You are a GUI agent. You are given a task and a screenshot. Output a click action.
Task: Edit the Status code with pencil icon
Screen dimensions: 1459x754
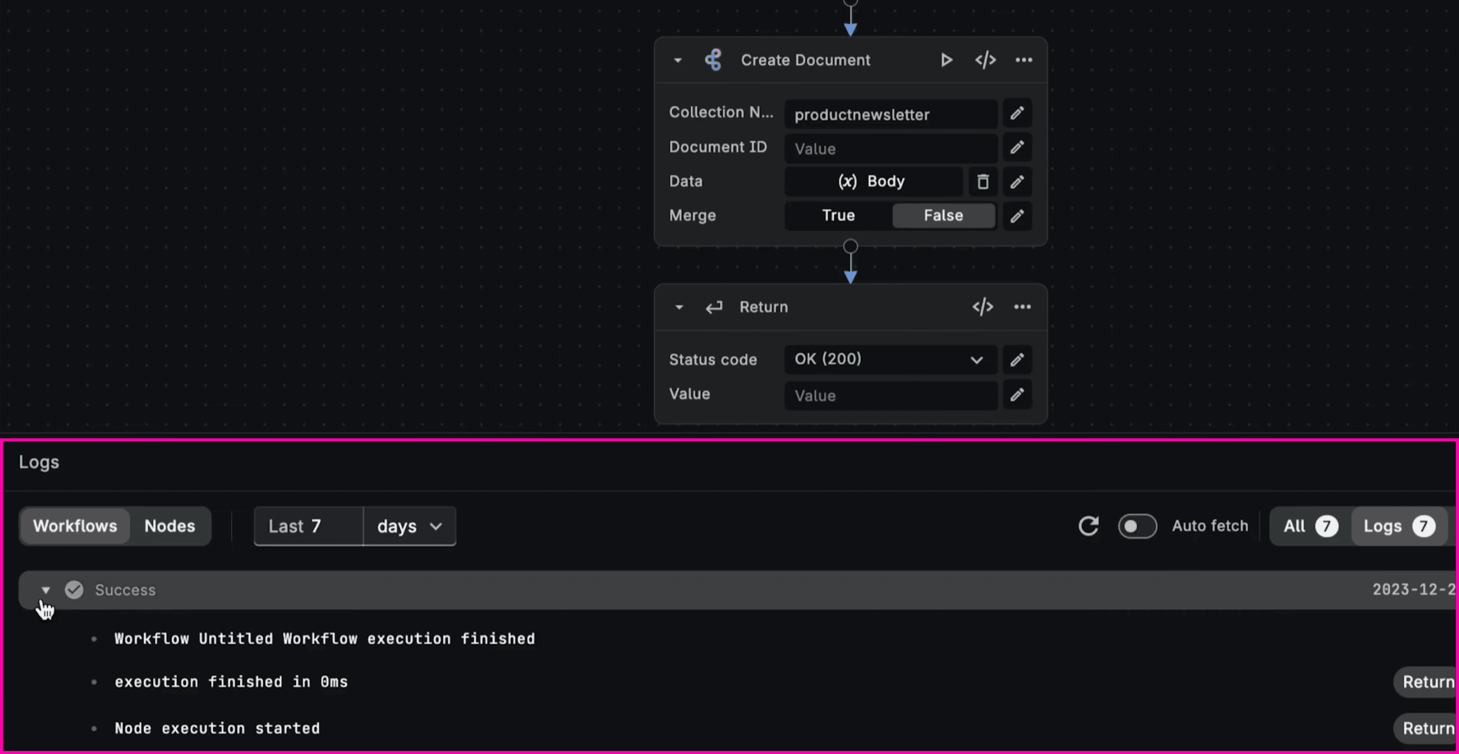click(1017, 360)
